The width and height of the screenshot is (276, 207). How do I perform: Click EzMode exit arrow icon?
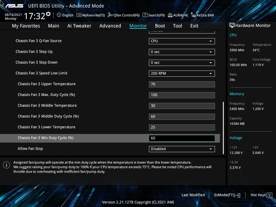(237, 195)
